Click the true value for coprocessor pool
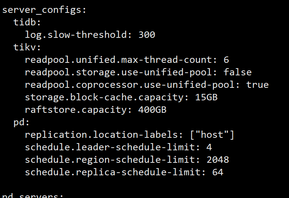The height and width of the screenshot is (198, 289). (x=257, y=85)
